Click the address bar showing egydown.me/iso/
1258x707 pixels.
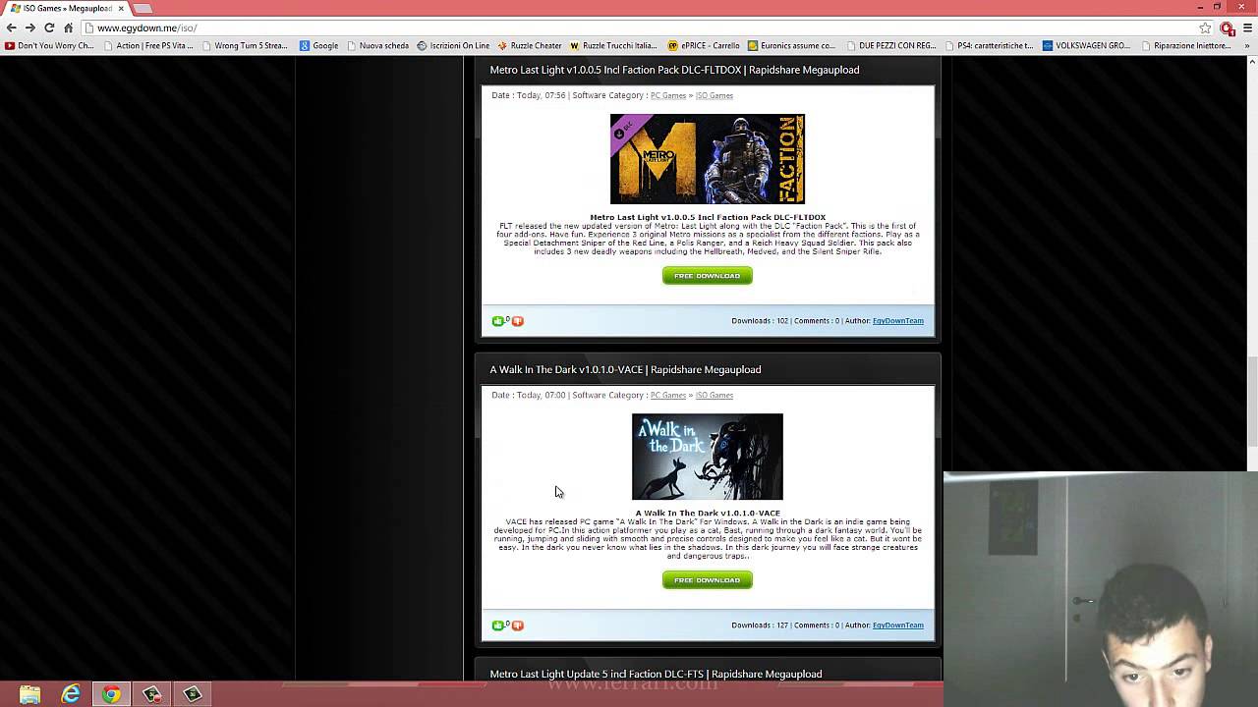point(649,27)
